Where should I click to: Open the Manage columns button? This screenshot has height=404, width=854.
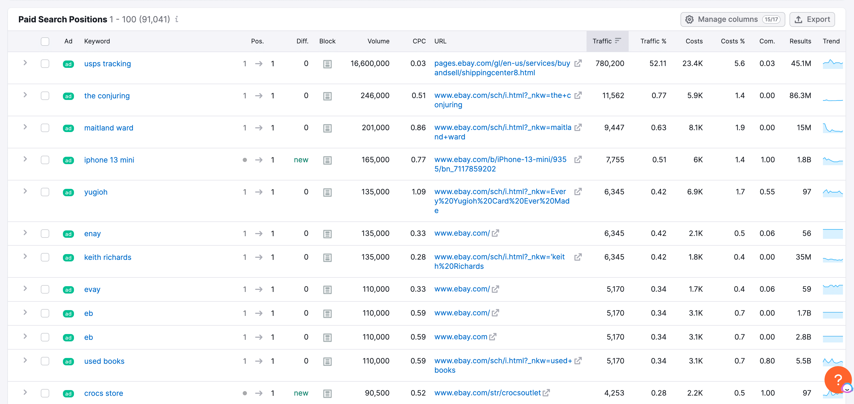pos(733,19)
